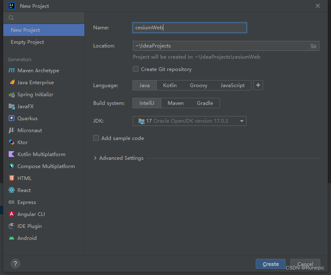Screen dimensions: 331x275
Task: Select Java as the language
Action: click(x=144, y=85)
